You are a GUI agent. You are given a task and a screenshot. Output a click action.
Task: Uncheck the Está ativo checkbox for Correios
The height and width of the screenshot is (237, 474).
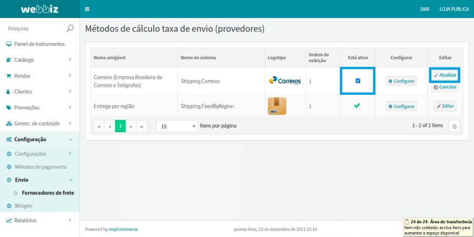click(x=358, y=81)
